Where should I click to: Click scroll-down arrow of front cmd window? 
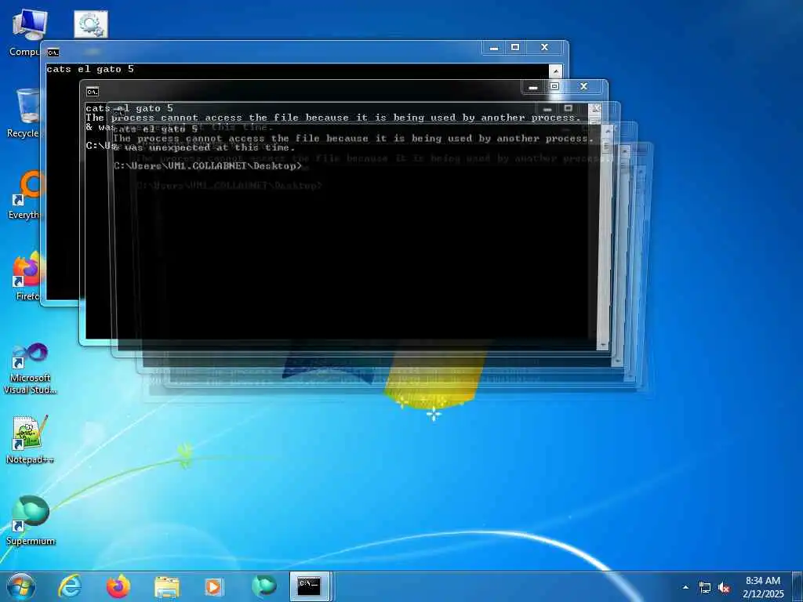click(603, 345)
